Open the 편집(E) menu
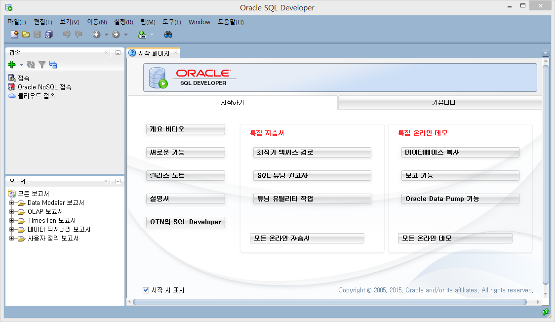Image resolution: width=555 pixels, height=322 pixels. click(x=43, y=22)
